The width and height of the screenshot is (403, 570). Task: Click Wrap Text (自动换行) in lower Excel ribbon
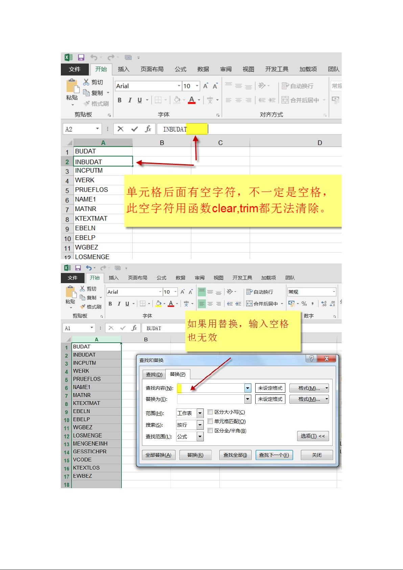pos(260,292)
